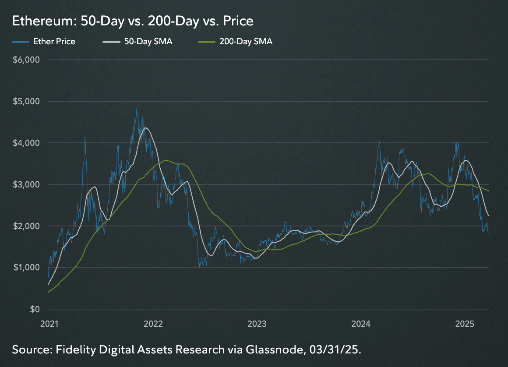Select the white 50-Day SMA legend swatch

[111, 42]
